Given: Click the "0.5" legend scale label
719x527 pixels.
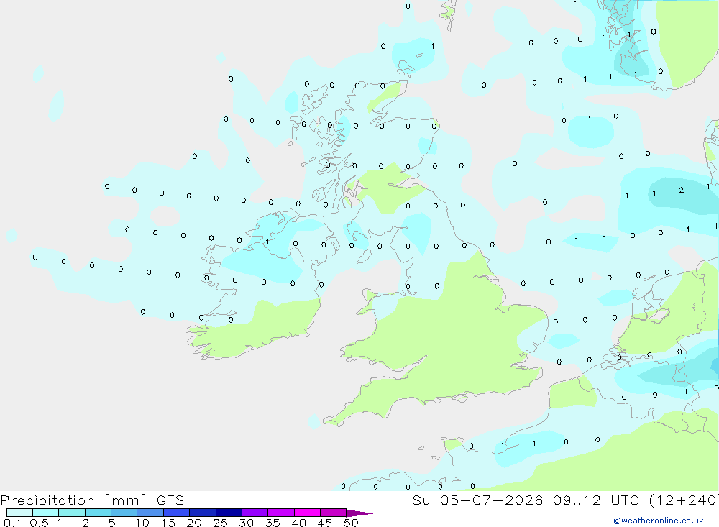Looking at the screenshot, I should pyautogui.click(x=39, y=523).
